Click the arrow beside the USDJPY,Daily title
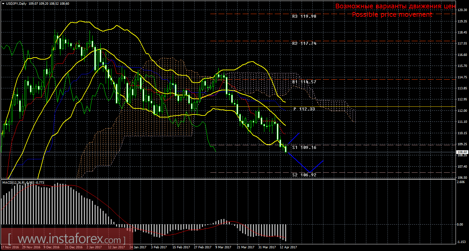This screenshot has height=251, width=469. tap(3, 4)
